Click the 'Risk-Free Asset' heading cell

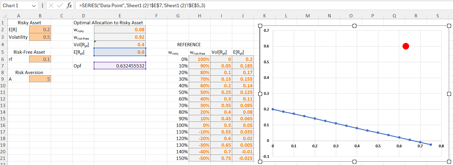29,52
